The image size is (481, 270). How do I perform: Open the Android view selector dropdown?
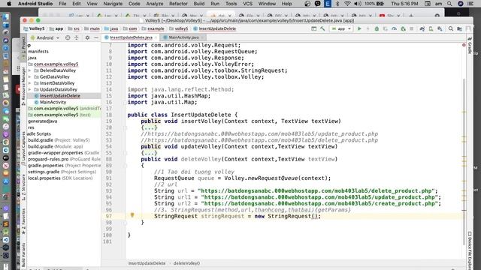point(45,37)
